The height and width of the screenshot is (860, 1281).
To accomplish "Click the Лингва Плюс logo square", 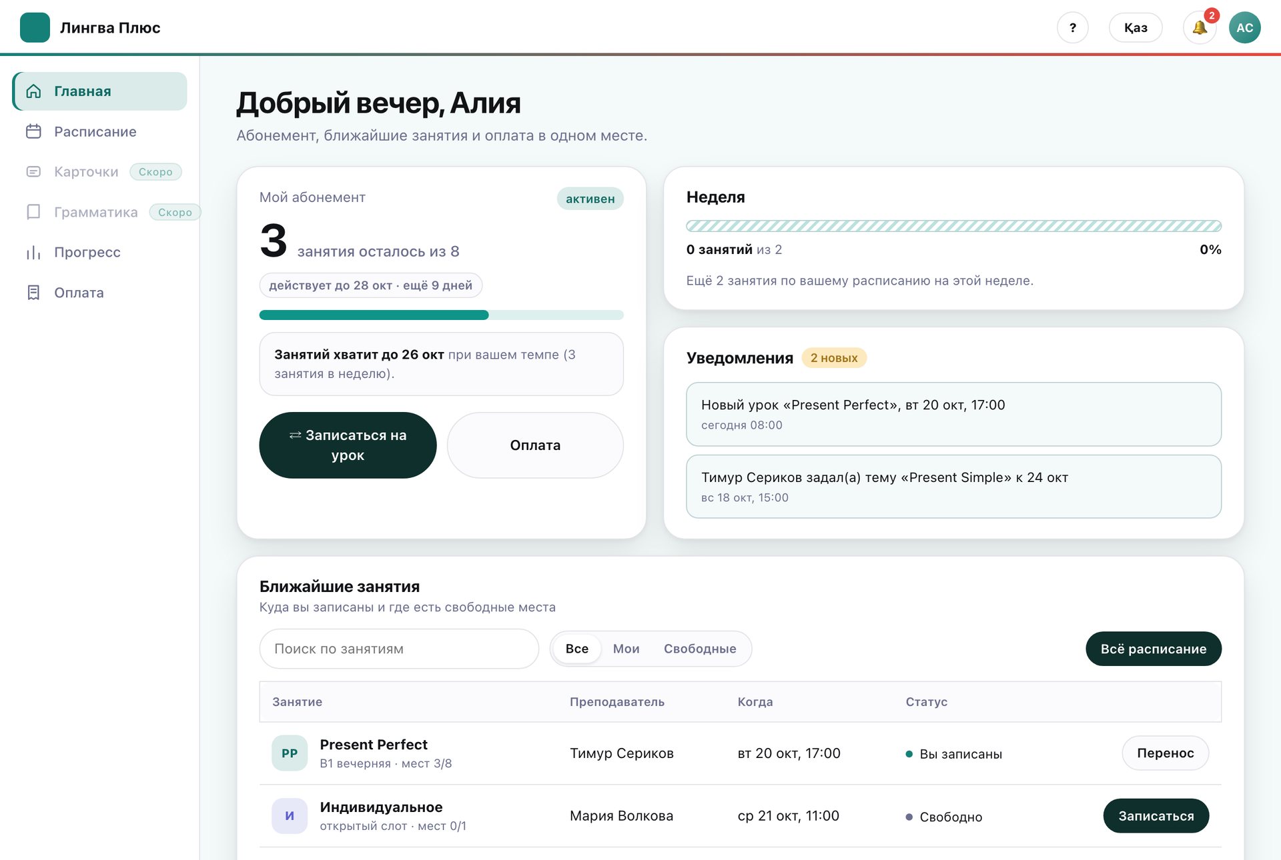I will [x=35, y=27].
